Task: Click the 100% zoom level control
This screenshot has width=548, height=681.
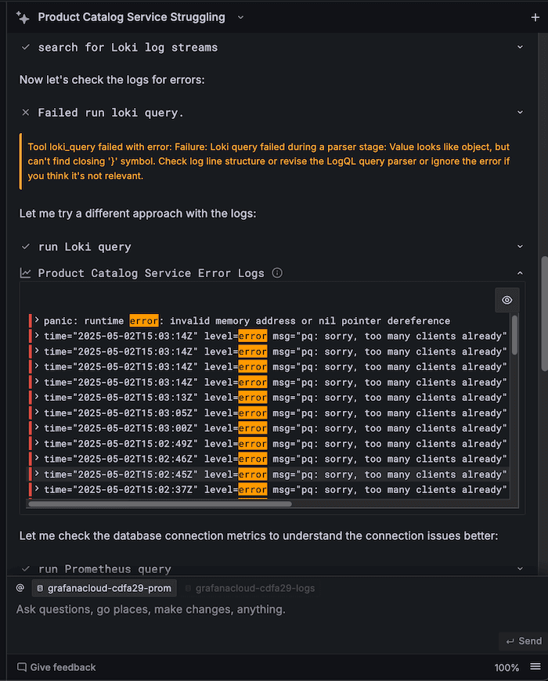Action: pos(507,667)
